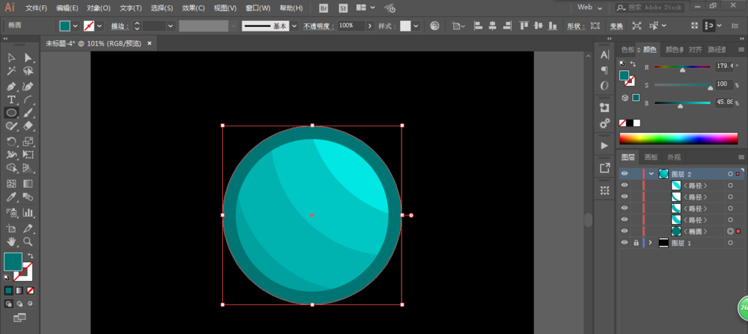Hide the 椭圆 layer item
The height and width of the screenshot is (334, 748).
625,232
